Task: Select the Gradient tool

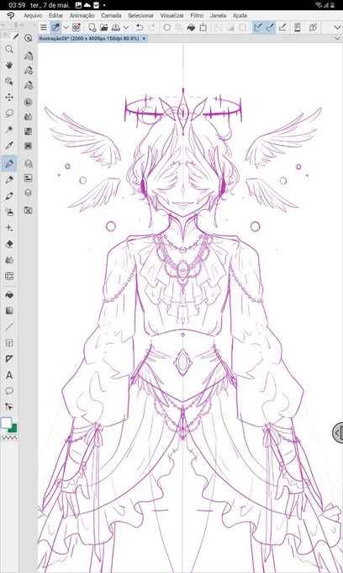Action: click(9, 311)
